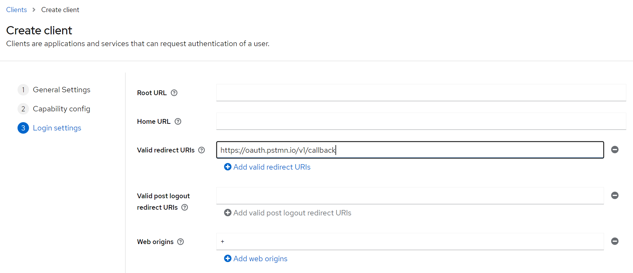Remove the oauth.pstmn.io redirect URI entry
The height and width of the screenshot is (273, 633).
coord(615,150)
